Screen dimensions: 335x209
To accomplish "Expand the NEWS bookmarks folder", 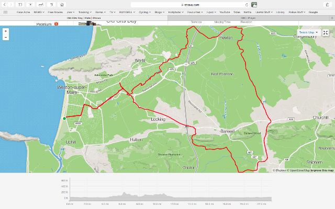I will [39, 12].
